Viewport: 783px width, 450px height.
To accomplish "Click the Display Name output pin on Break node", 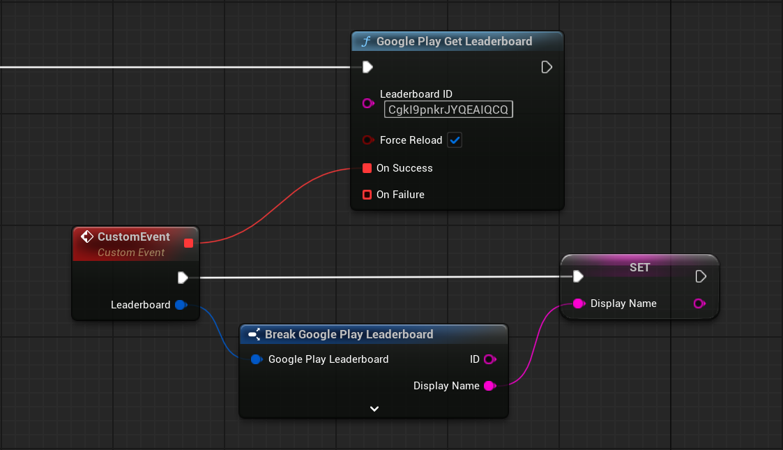I will pos(489,386).
